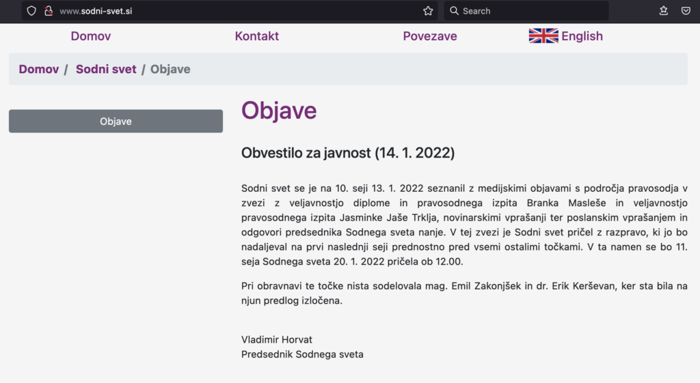Click the large Objave page heading
Screen dimensions: 700x383
click(279, 111)
